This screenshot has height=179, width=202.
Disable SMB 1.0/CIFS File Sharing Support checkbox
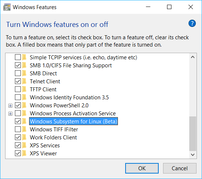pos(18,65)
